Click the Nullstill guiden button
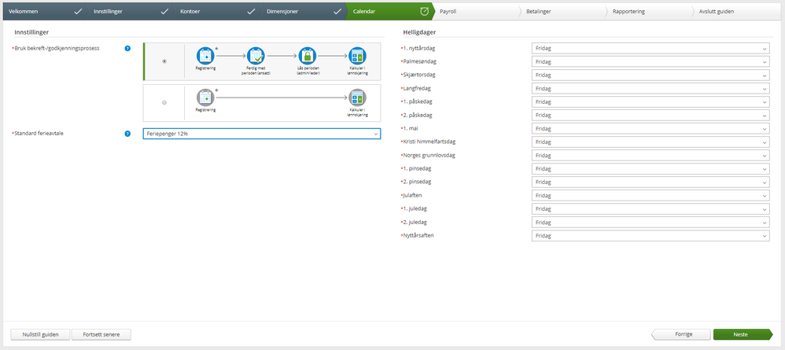Image resolution: width=785 pixels, height=350 pixels. pyautogui.click(x=41, y=334)
